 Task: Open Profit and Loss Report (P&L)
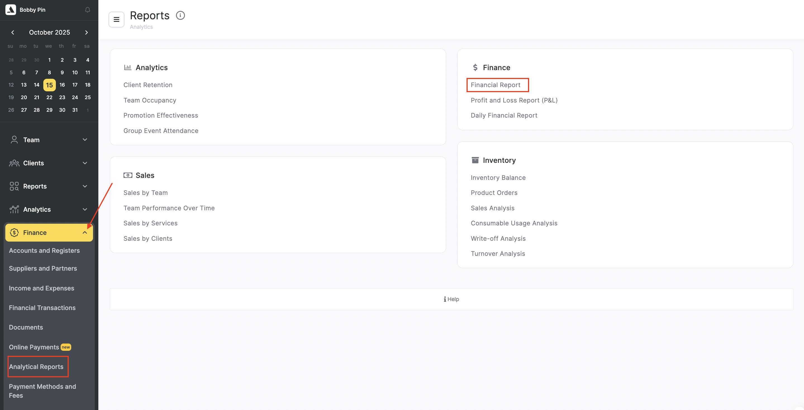point(514,100)
